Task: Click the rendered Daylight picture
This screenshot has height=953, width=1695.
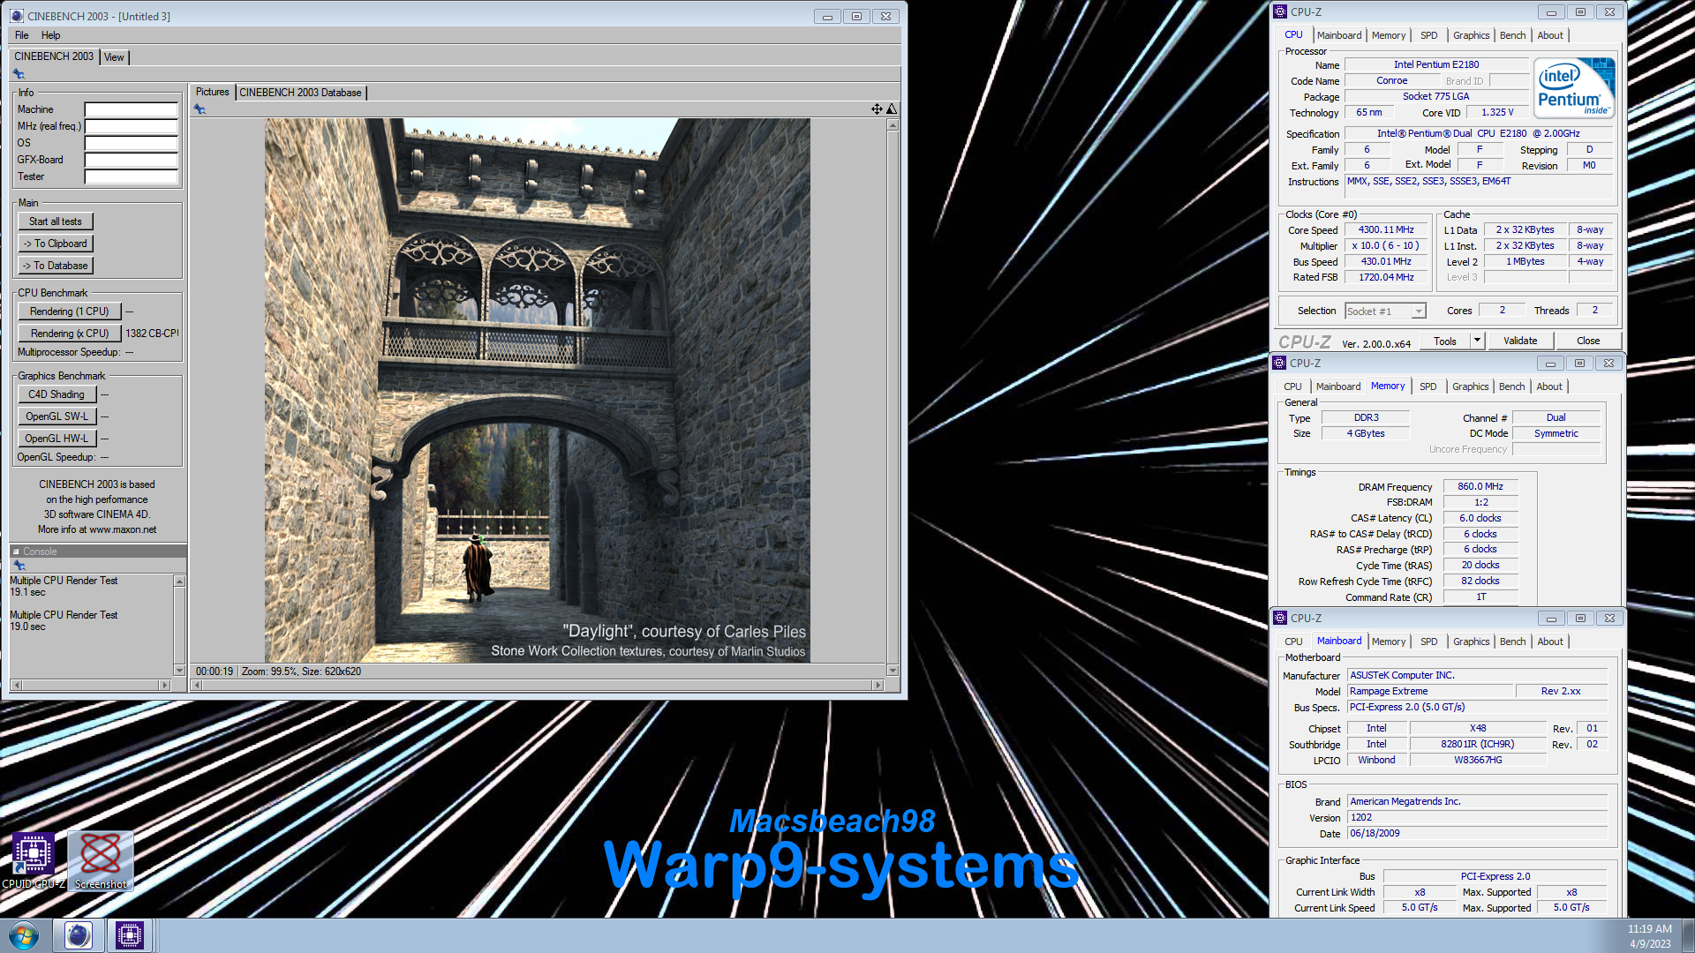Action: (537, 390)
